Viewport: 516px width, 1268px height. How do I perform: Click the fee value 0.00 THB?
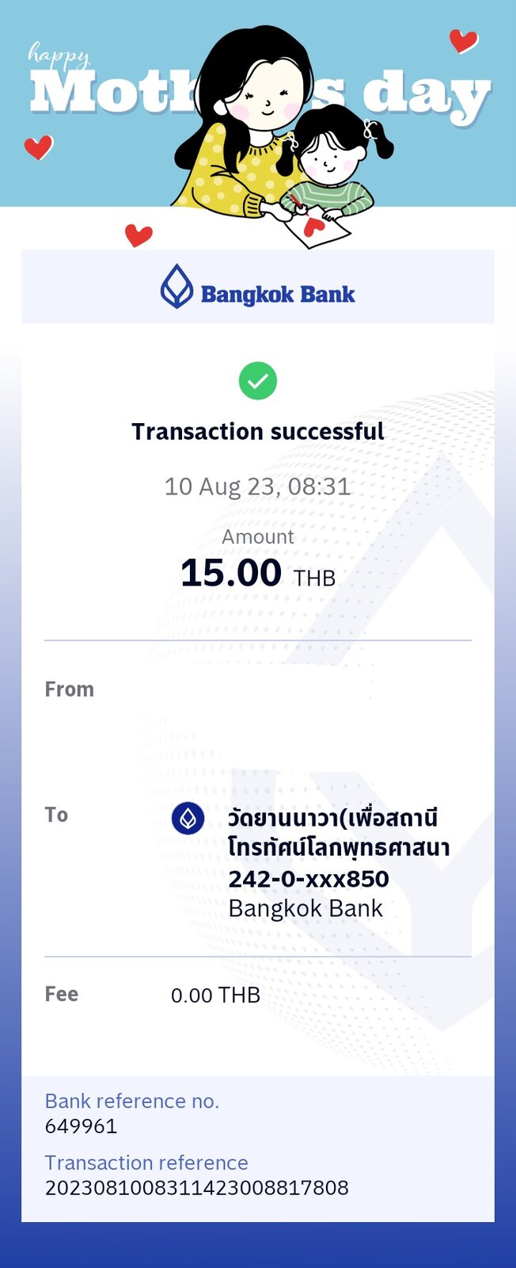(x=215, y=995)
